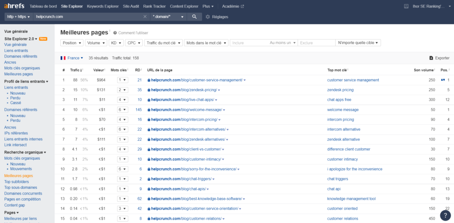The height and width of the screenshot is (223, 454).
Task: Click lock icon of customer-service-management URL
Action: (x=149, y=80)
